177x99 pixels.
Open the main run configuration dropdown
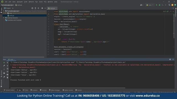(150, 5)
